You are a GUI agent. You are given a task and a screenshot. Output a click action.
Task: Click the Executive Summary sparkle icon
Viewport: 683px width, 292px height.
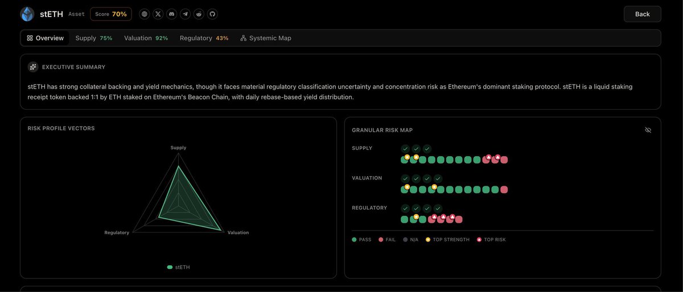click(33, 67)
